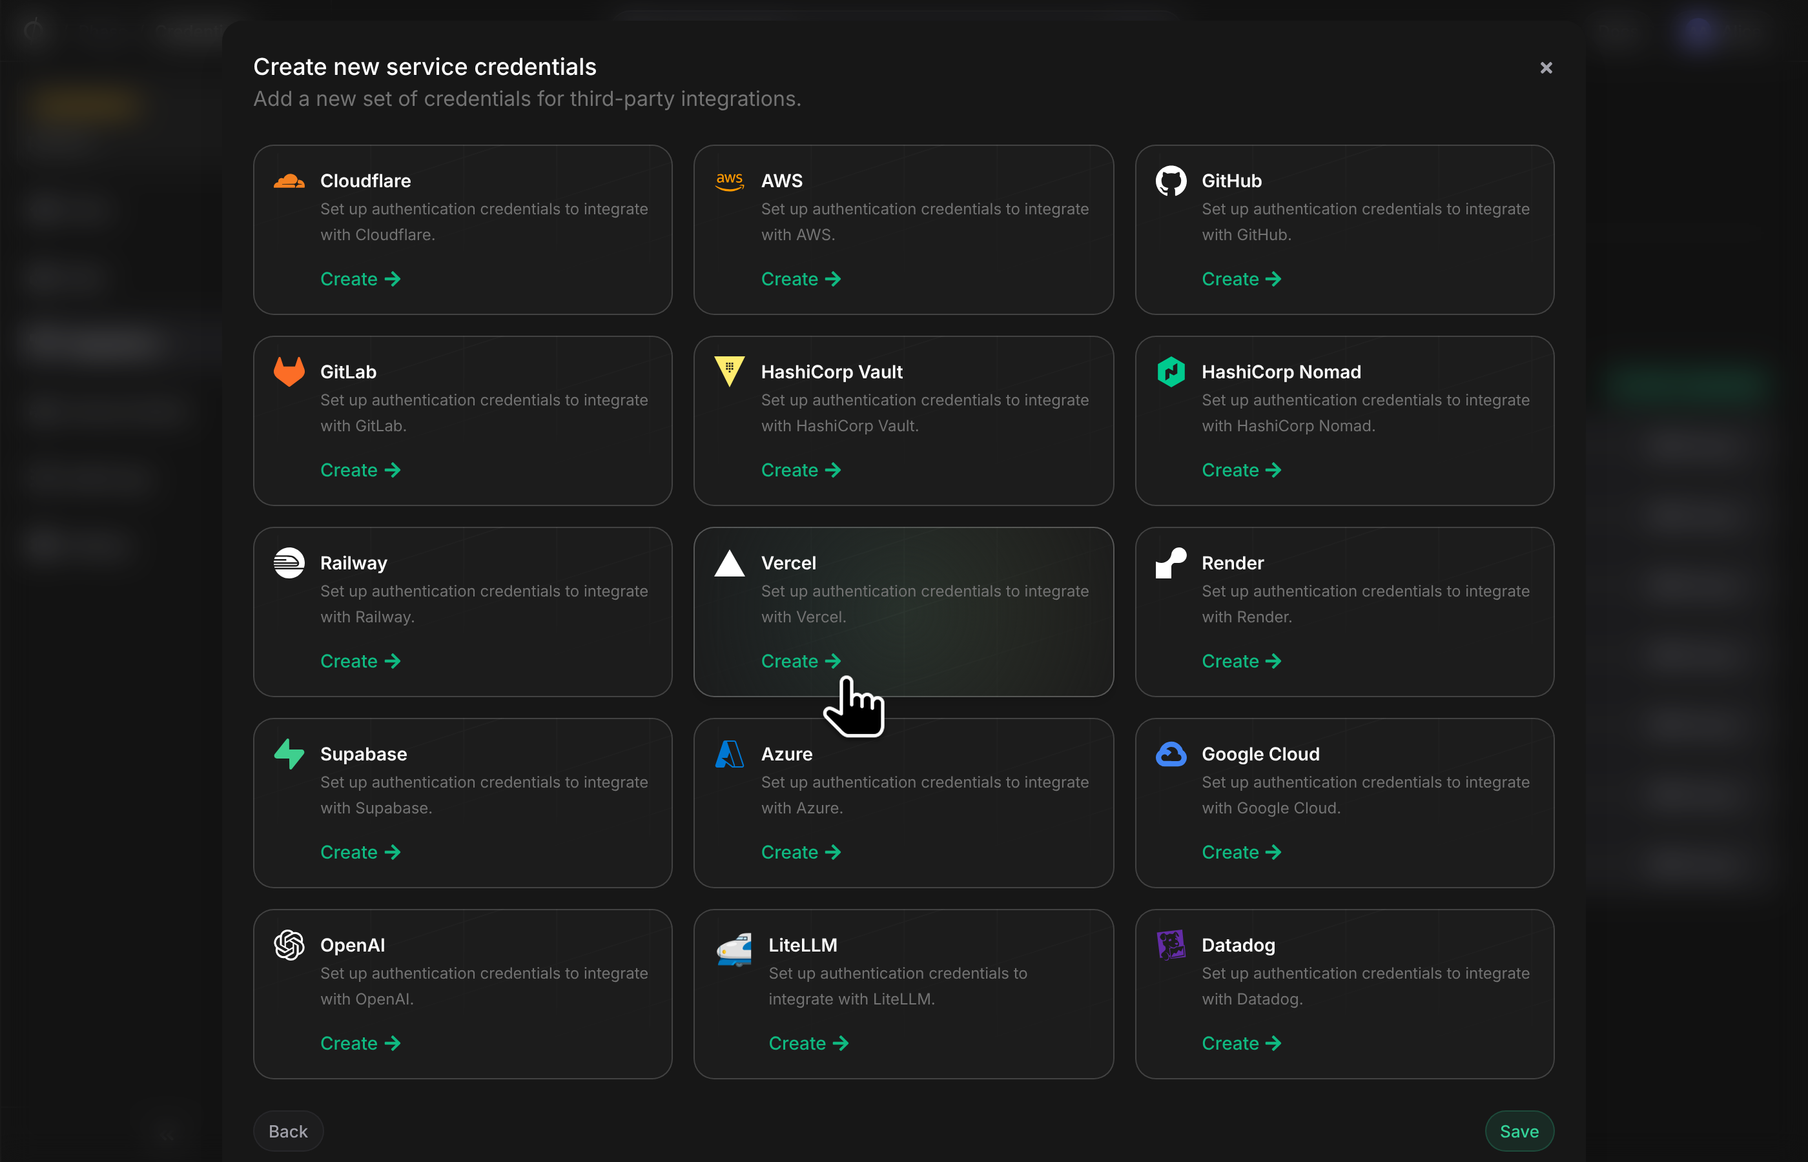The image size is (1808, 1162).
Task: Click the Google Cloud logo icon
Action: tap(1171, 754)
